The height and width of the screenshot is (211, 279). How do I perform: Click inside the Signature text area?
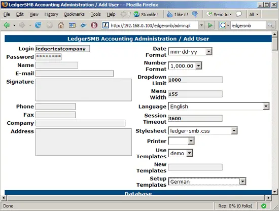tap(84, 90)
